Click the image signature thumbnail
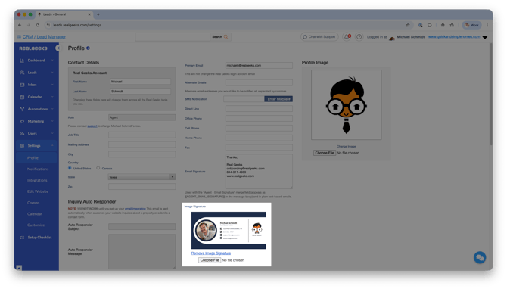 [229, 230]
